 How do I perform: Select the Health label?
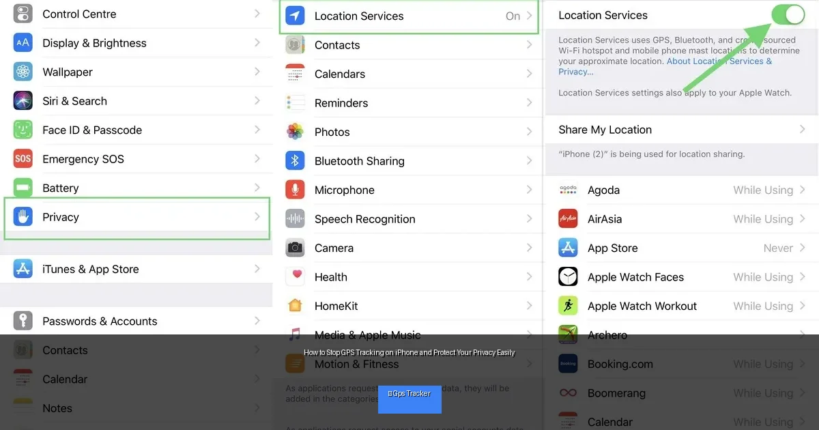coord(331,277)
